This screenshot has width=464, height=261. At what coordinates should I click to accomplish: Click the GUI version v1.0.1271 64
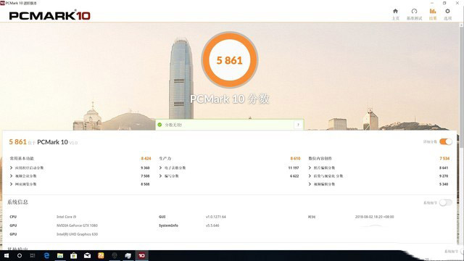pyautogui.click(x=216, y=217)
